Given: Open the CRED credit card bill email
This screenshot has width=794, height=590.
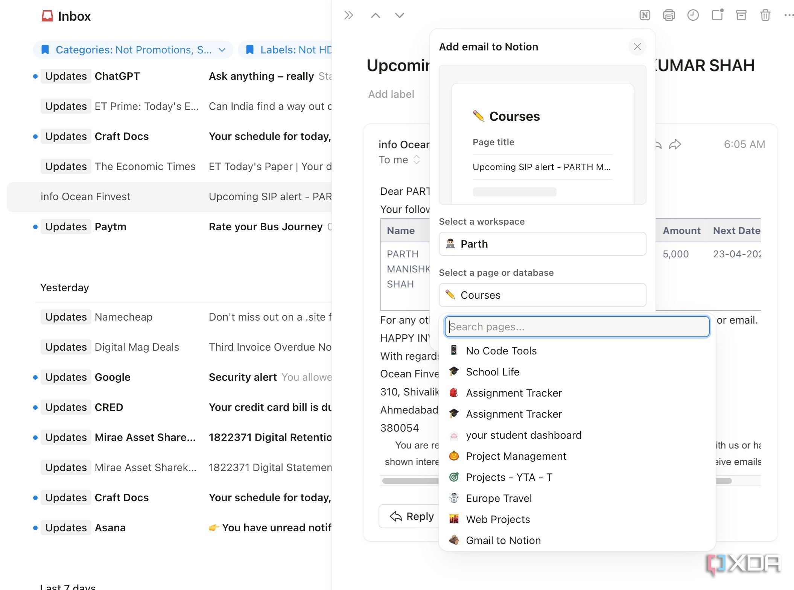Looking at the screenshot, I should point(169,407).
